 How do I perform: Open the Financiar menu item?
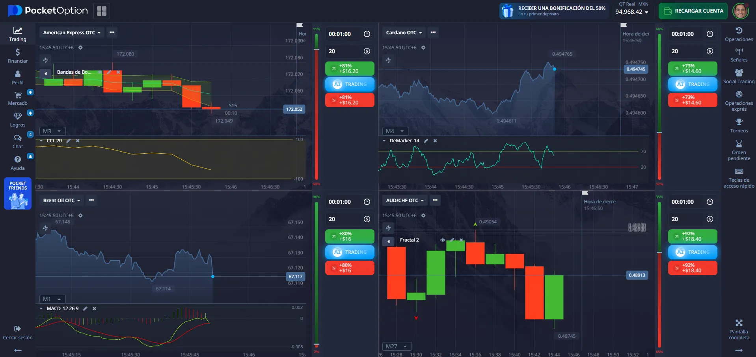pyautogui.click(x=18, y=56)
